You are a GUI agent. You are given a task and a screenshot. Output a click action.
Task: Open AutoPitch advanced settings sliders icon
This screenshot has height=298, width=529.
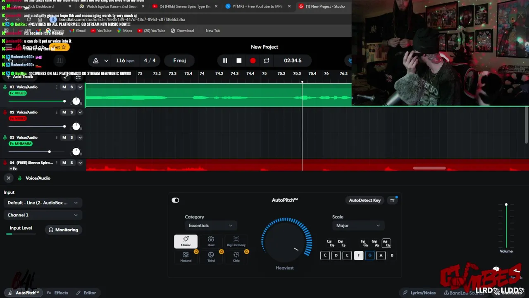point(392,200)
